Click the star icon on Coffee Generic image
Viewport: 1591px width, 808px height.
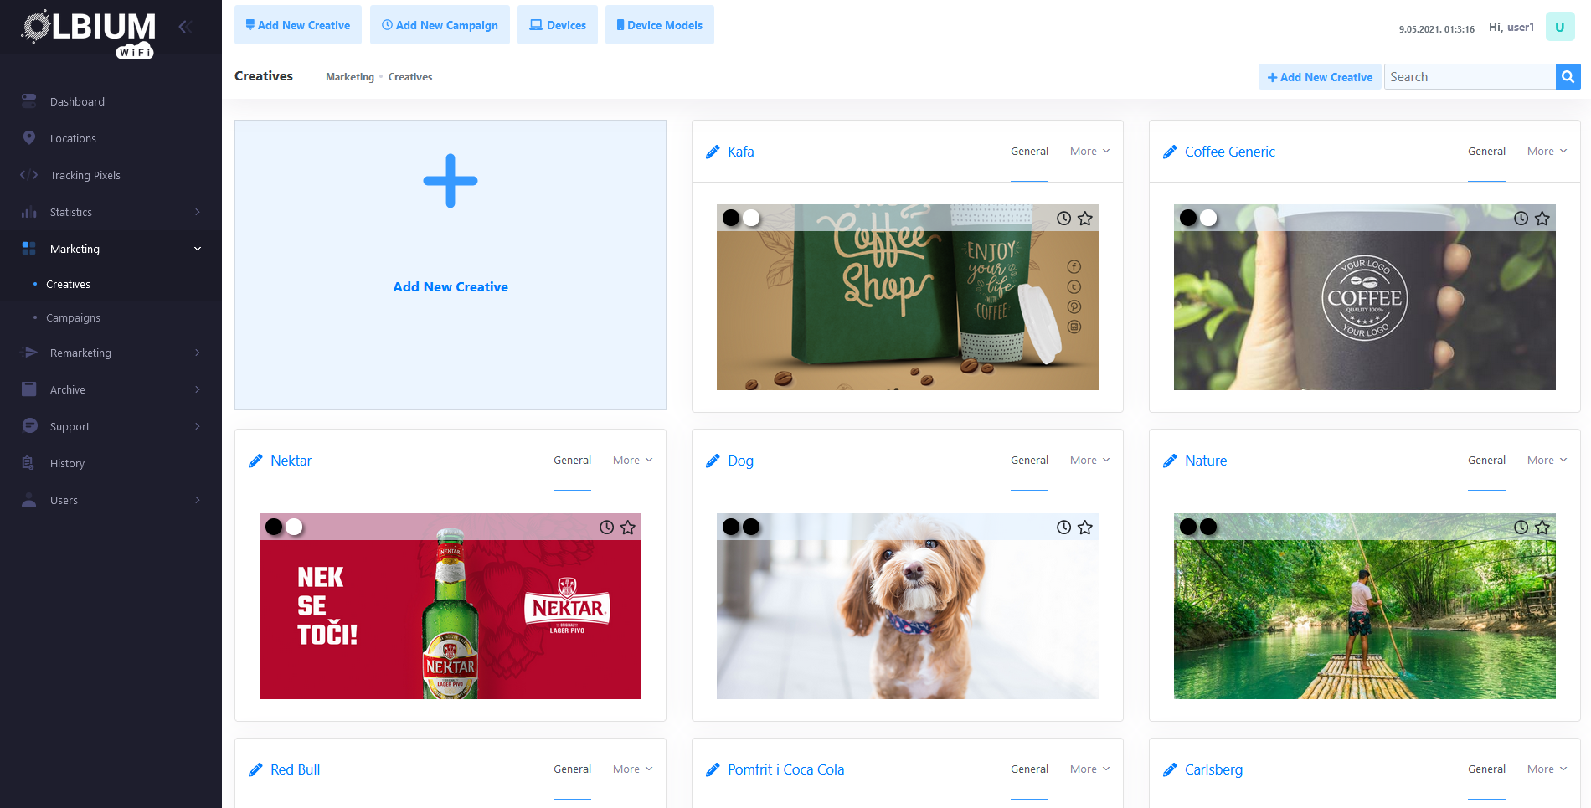coord(1542,219)
